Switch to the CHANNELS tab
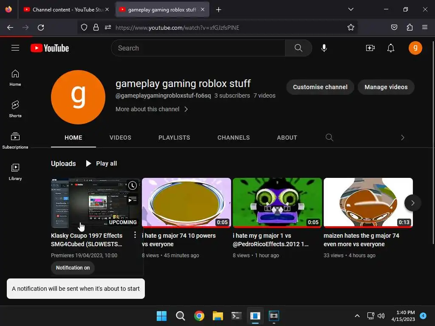Screen dimensions: 435x326 234,138
